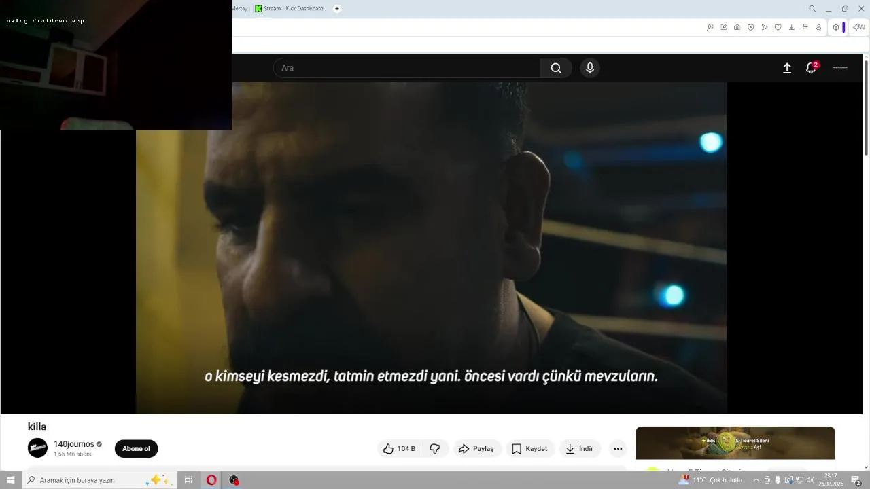This screenshot has width=870, height=489.
Task: Click the taskbar Aramak için buraya yazın search
Action: point(100,480)
